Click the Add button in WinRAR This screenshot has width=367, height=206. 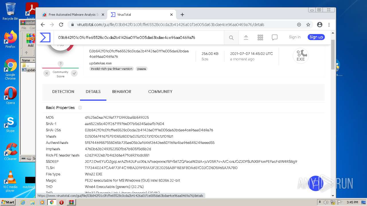(x=30, y=40)
